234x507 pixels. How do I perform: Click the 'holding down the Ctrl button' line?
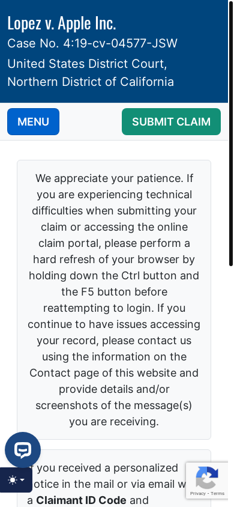(x=114, y=276)
